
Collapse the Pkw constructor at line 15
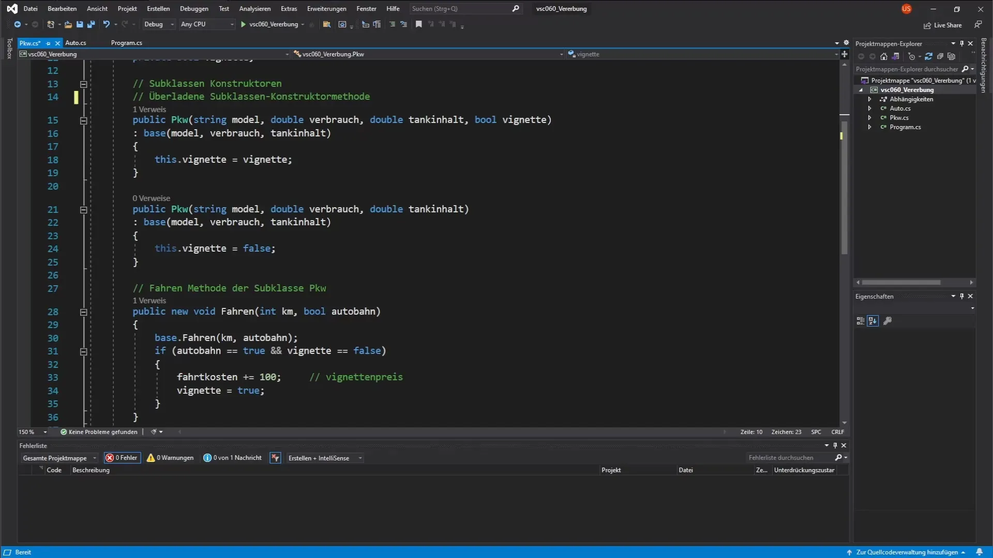[x=83, y=120]
